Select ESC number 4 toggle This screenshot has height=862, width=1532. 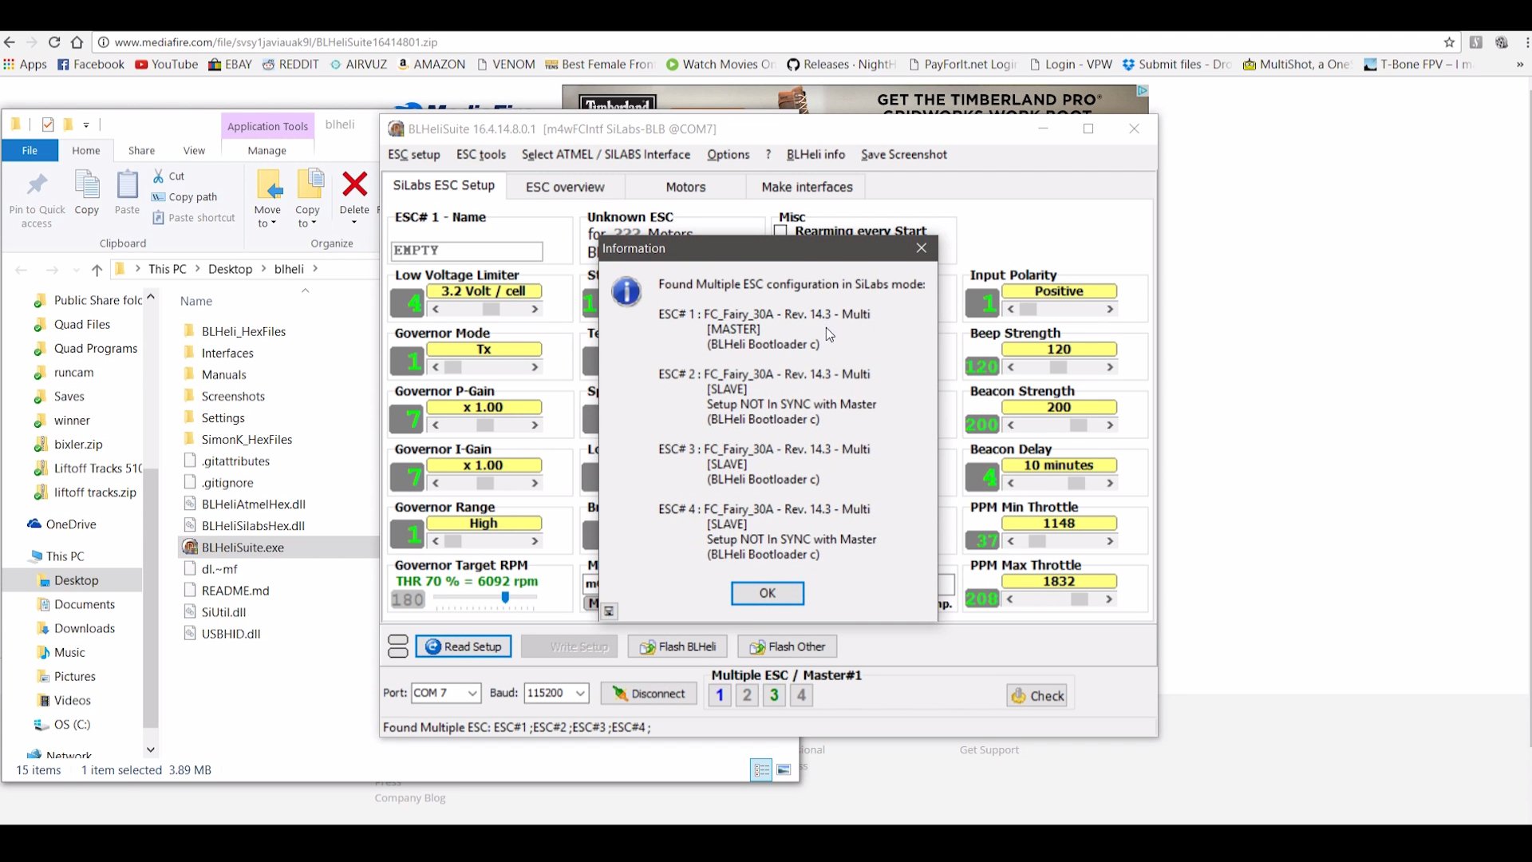pyautogui.click(x=801, y=695)
